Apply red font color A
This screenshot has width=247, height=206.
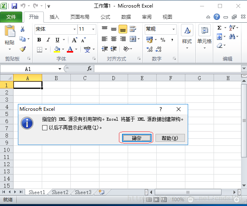(x=70, y=49)
